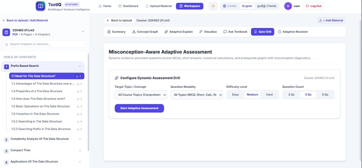Image resolution: width=362 pixels, height=168 pixels.
Task: Click chapter number 4 badge icon
Action: pyautogui.click(x=6, y=162)
